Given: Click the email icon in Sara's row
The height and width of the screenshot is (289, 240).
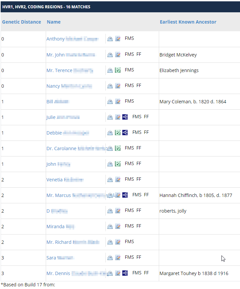Looking at the screenshot, I should pyautogui.click(x=110, y=258).
